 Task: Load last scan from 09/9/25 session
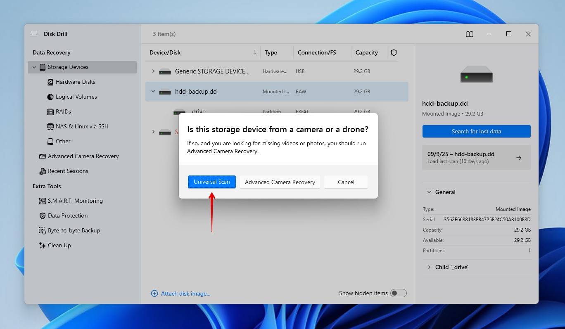(x=476, y=157)
